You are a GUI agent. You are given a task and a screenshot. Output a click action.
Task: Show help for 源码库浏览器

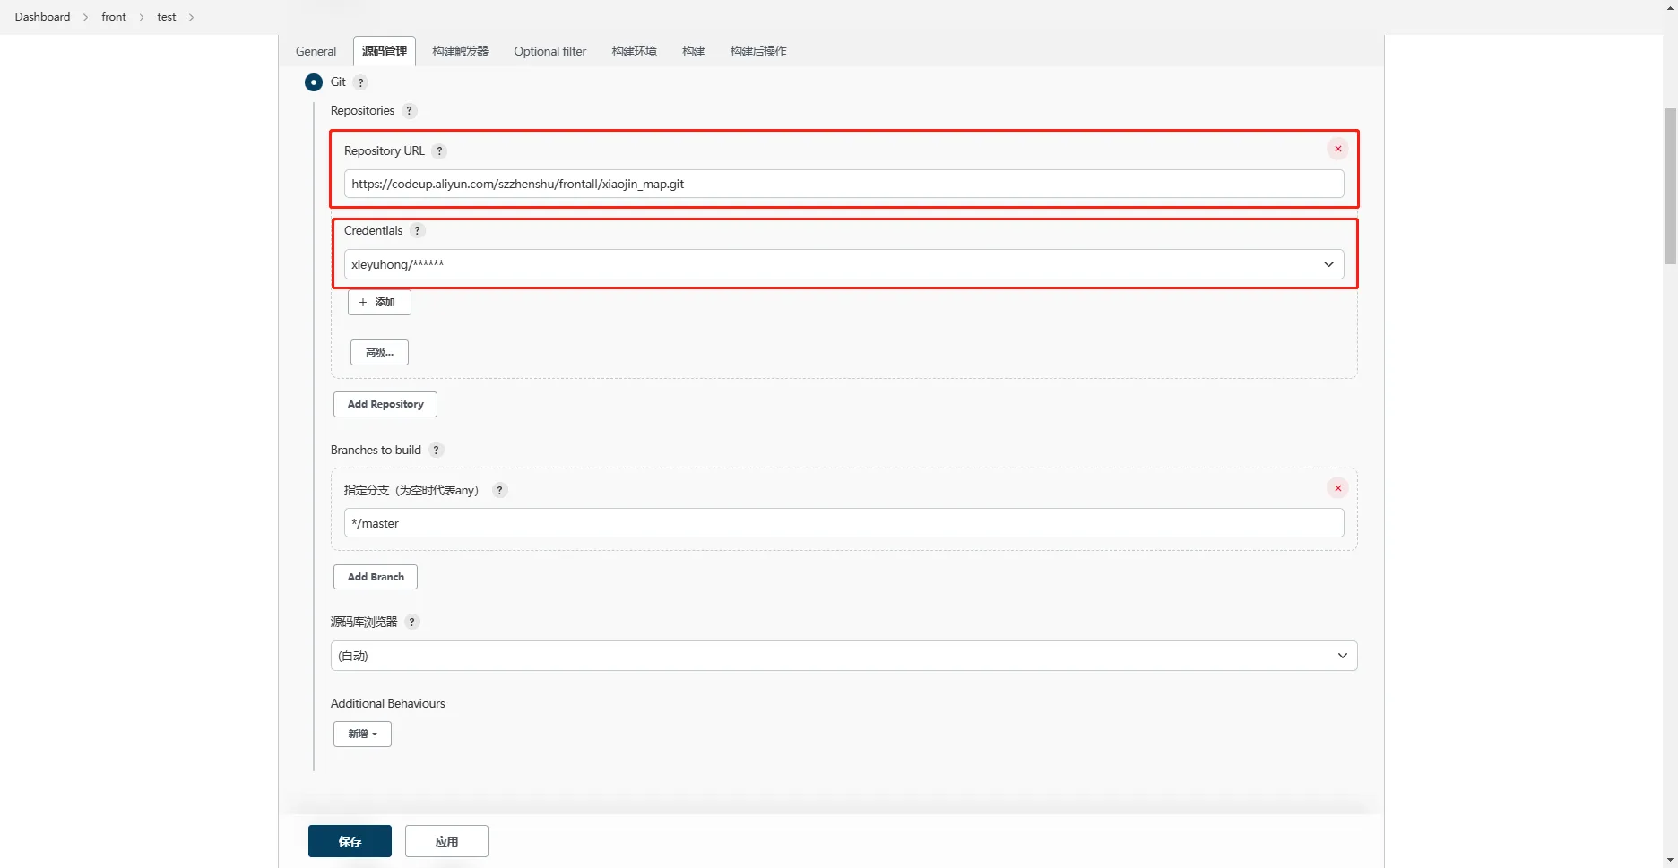tap(412, 623)
